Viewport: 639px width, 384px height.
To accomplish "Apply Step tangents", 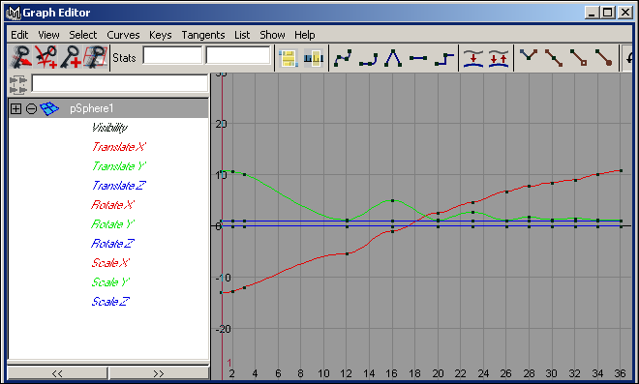I will click(443, 58).
